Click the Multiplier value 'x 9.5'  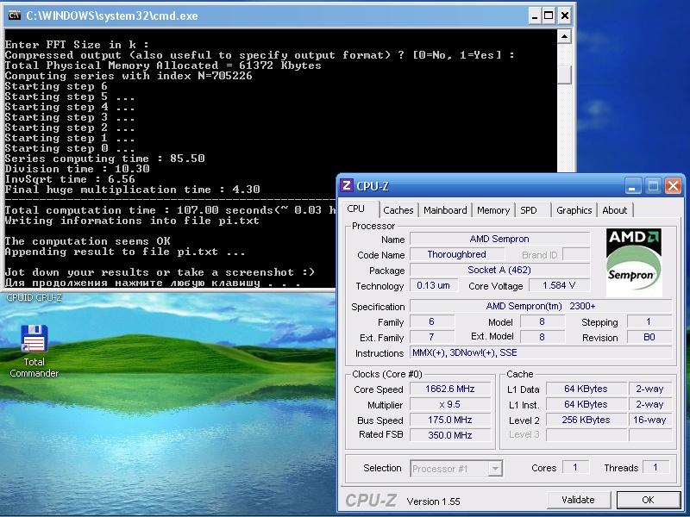click(450, 404)
